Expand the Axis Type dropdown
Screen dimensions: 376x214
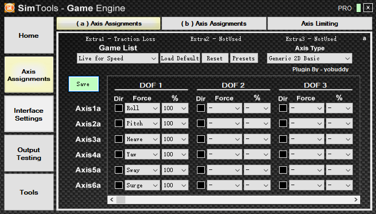(x=309, y=58)
